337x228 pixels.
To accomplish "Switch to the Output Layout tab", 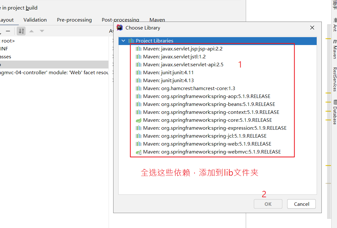I will tap(7, 20).
